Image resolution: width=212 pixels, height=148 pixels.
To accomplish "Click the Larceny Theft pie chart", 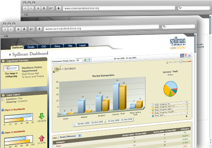I will click(170, 89).
